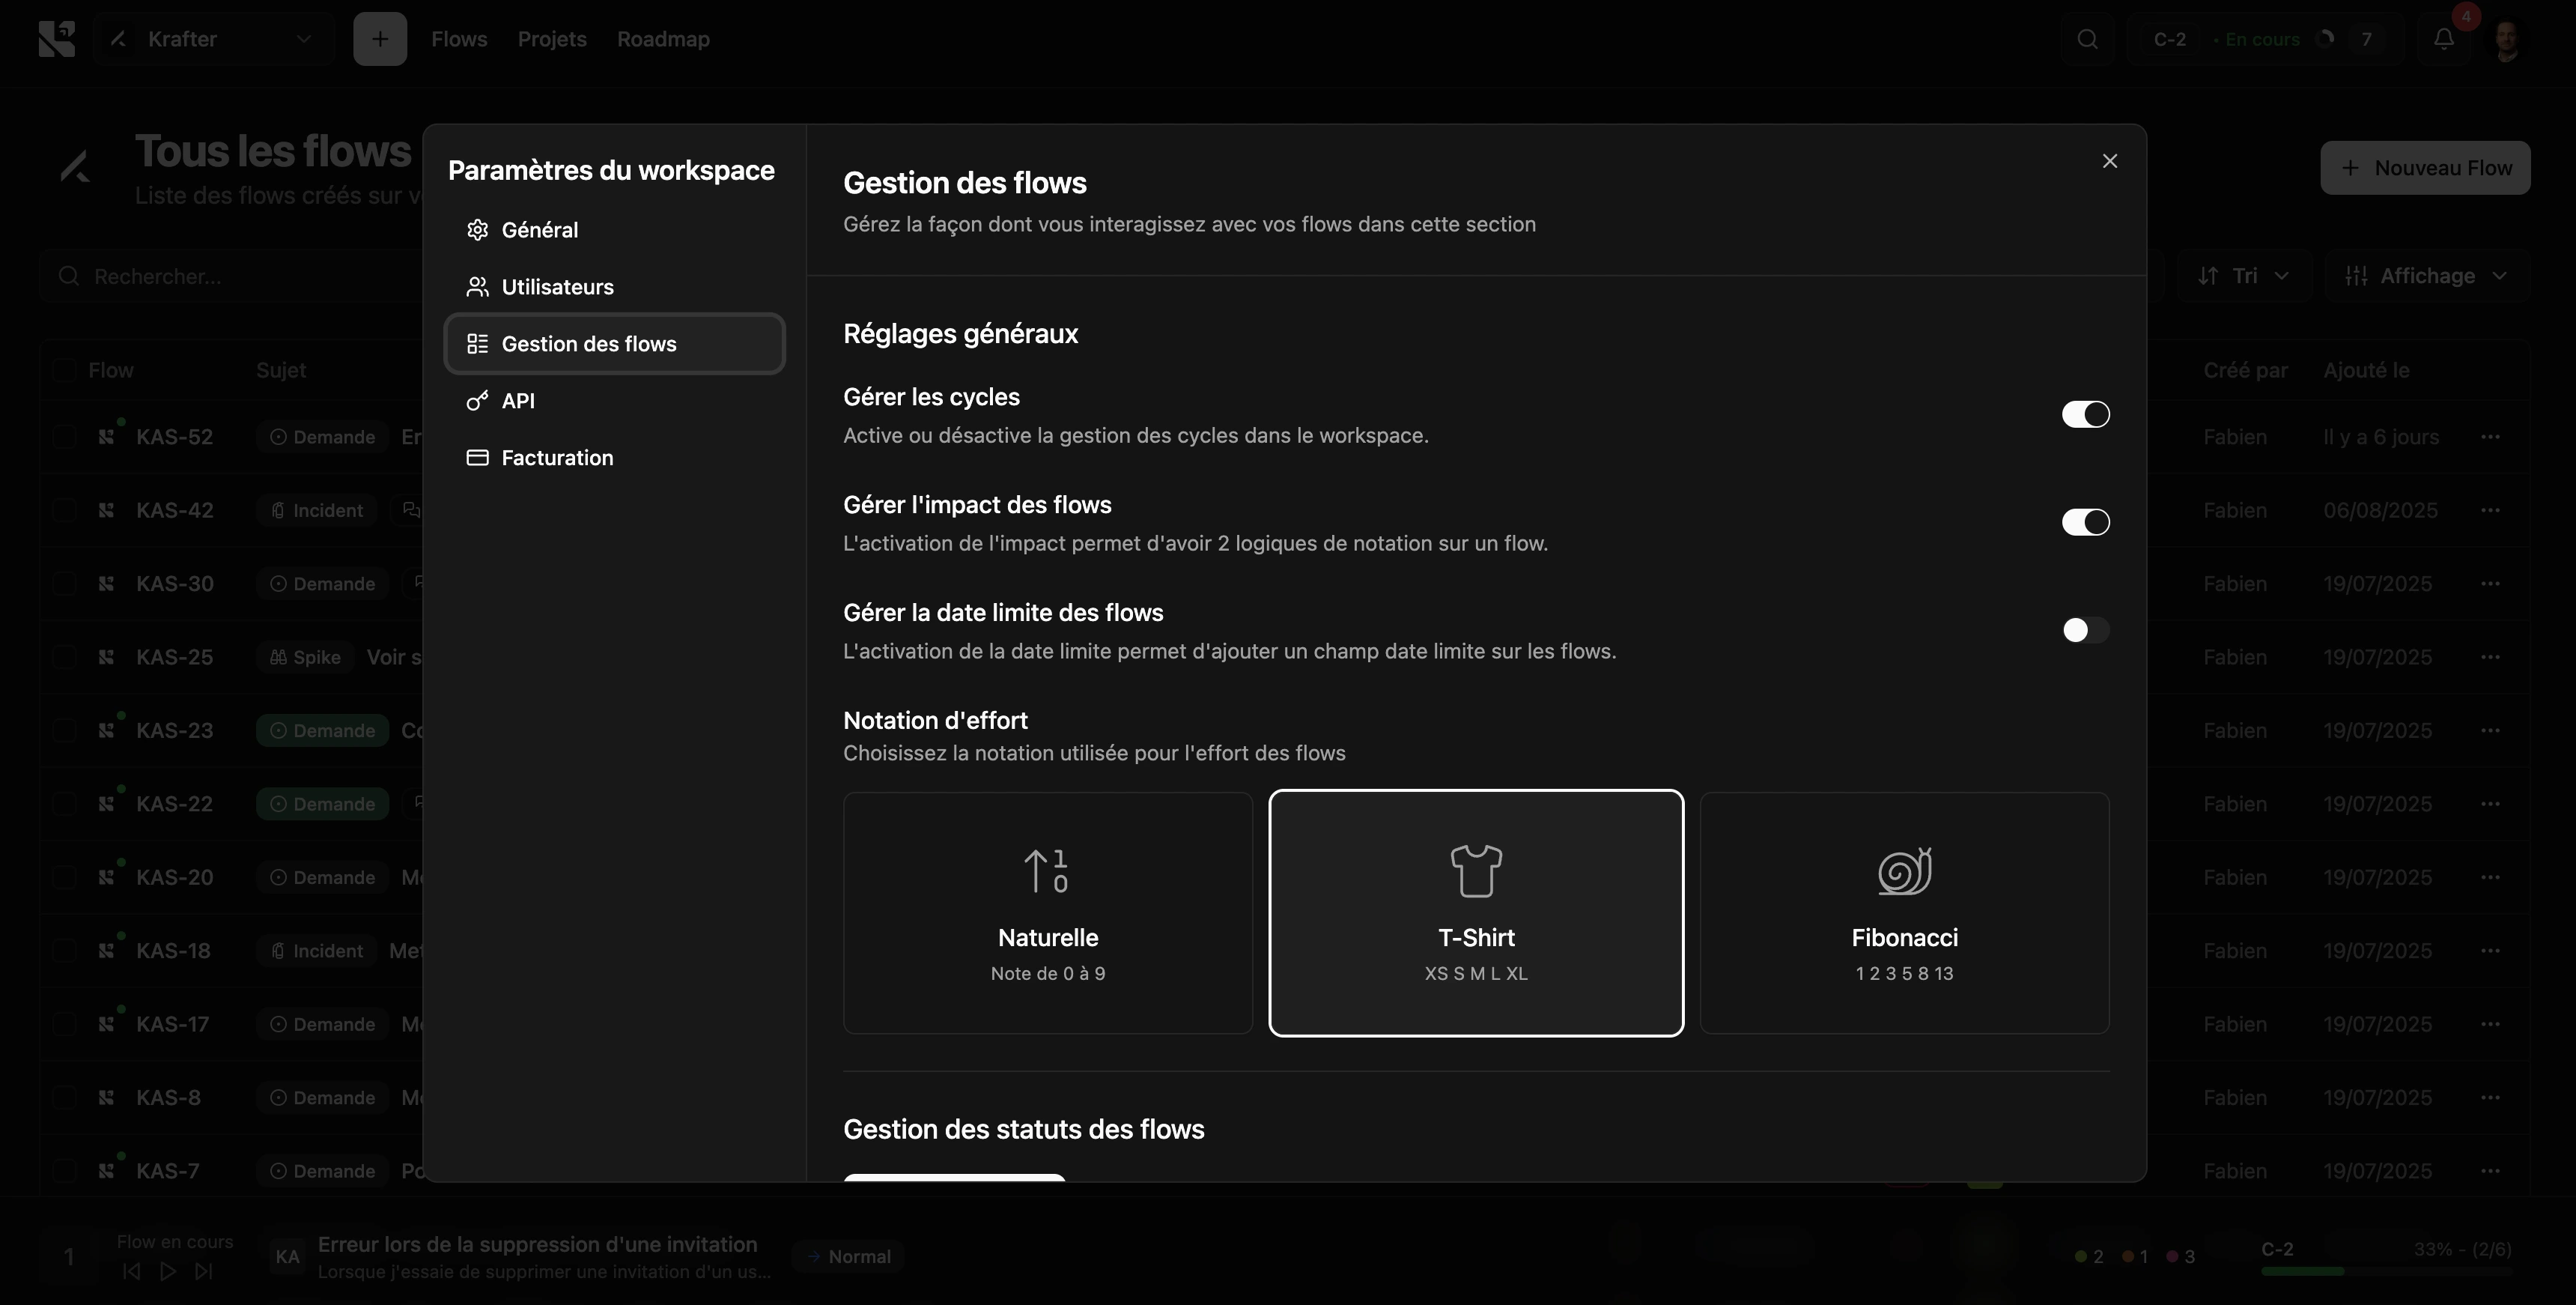2576x1305 pixels.
Task: Open more options for KAS-25 row
Action: [x=2490, y=658]
